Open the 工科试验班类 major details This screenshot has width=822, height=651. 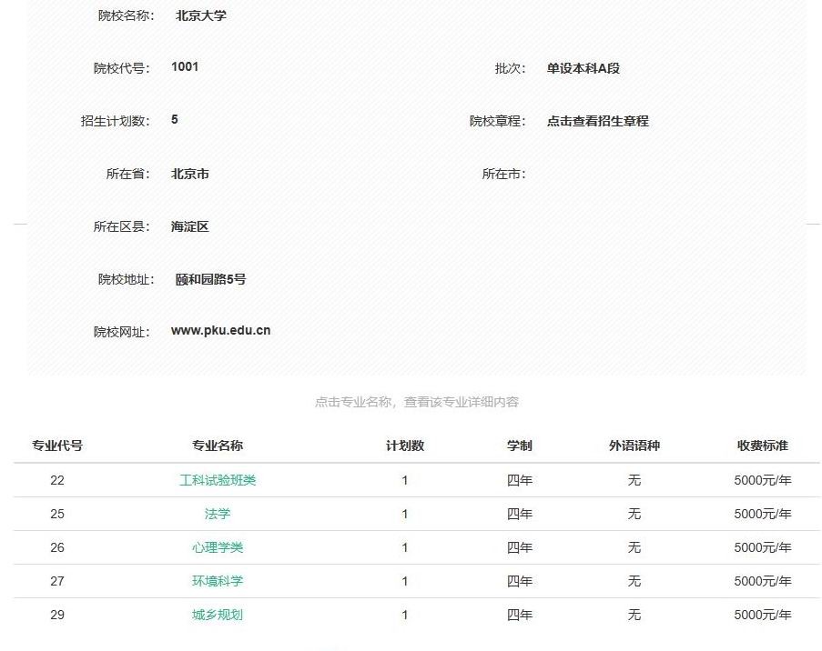[x=218, y=480]
